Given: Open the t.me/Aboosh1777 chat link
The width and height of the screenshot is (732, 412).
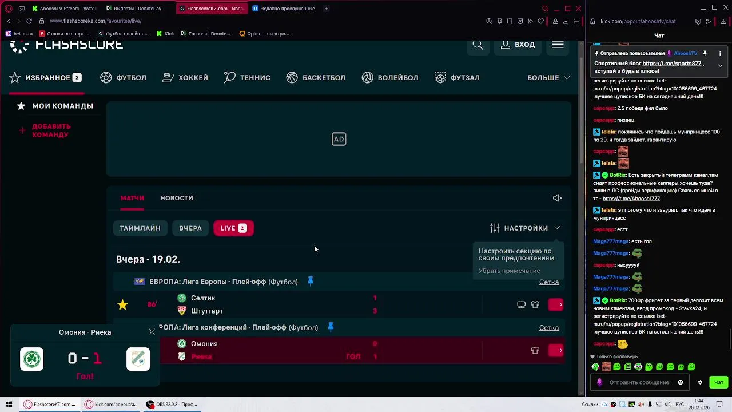Looking at the screenshot, I should point(631,199).
